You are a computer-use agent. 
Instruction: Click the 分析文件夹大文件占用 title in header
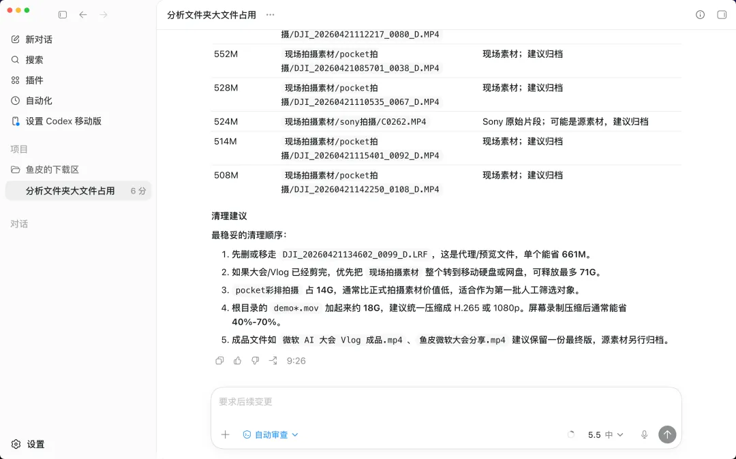pos(212,15)
